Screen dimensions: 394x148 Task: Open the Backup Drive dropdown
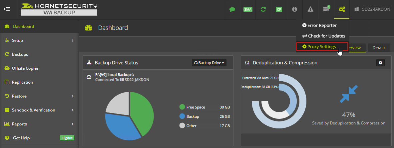(209, 63)
